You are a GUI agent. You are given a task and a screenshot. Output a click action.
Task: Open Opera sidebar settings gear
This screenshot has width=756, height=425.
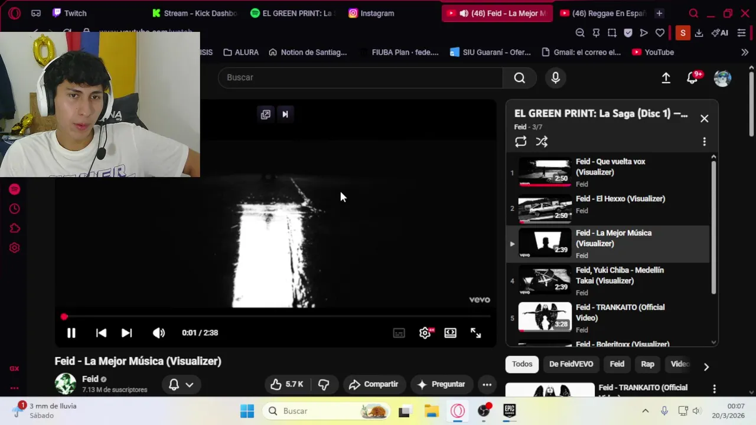[x=15, y=248]
